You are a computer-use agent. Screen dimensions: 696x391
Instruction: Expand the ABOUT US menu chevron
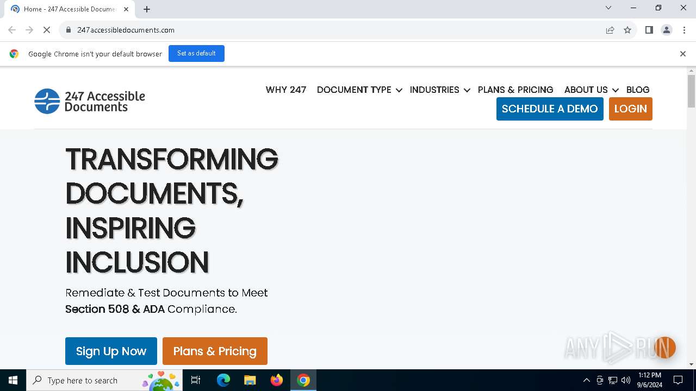pyautogui.click(x=616, y=90)
